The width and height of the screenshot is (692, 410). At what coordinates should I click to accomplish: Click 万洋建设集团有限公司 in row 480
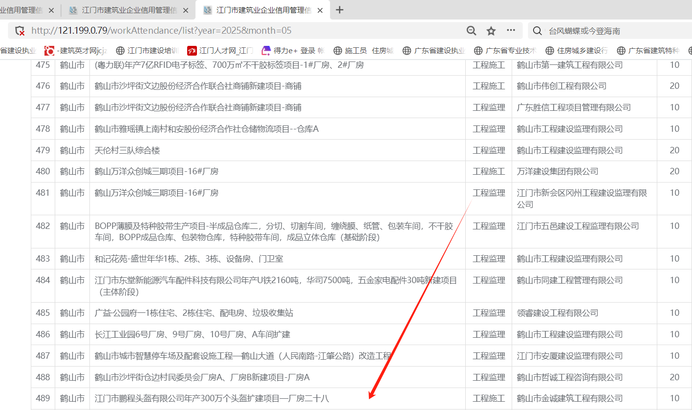[557, 172]
